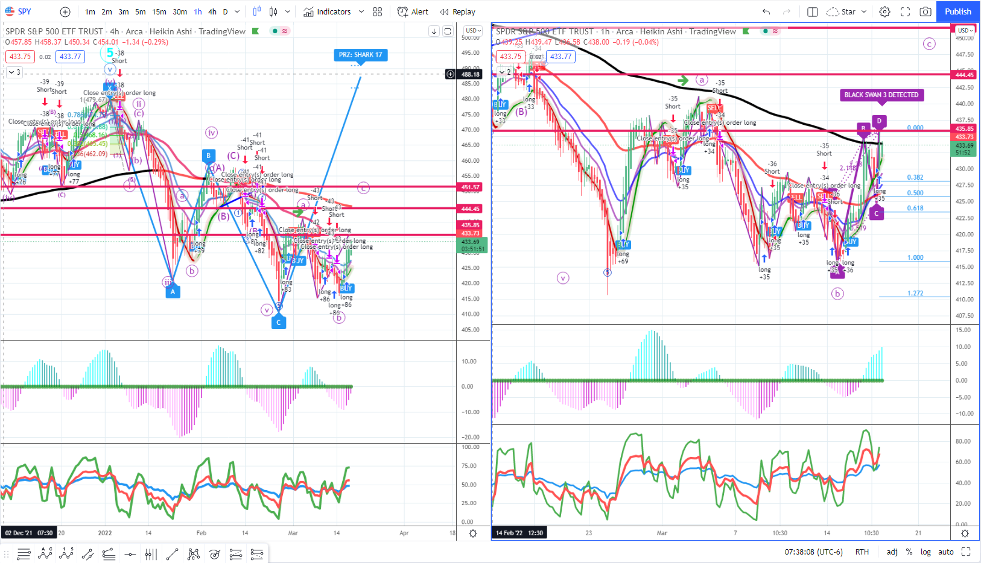Image resolution: width=981 pixels, height=563 pixels.
Task: Select the Elliott wave 12345 tool
Action: (x=66, y=553)
